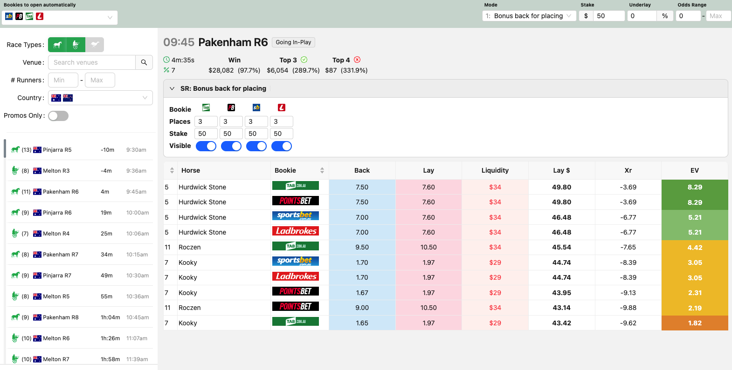
Task: Click the 1.82 EV cell for Kooky
Action: pos(695,323)
